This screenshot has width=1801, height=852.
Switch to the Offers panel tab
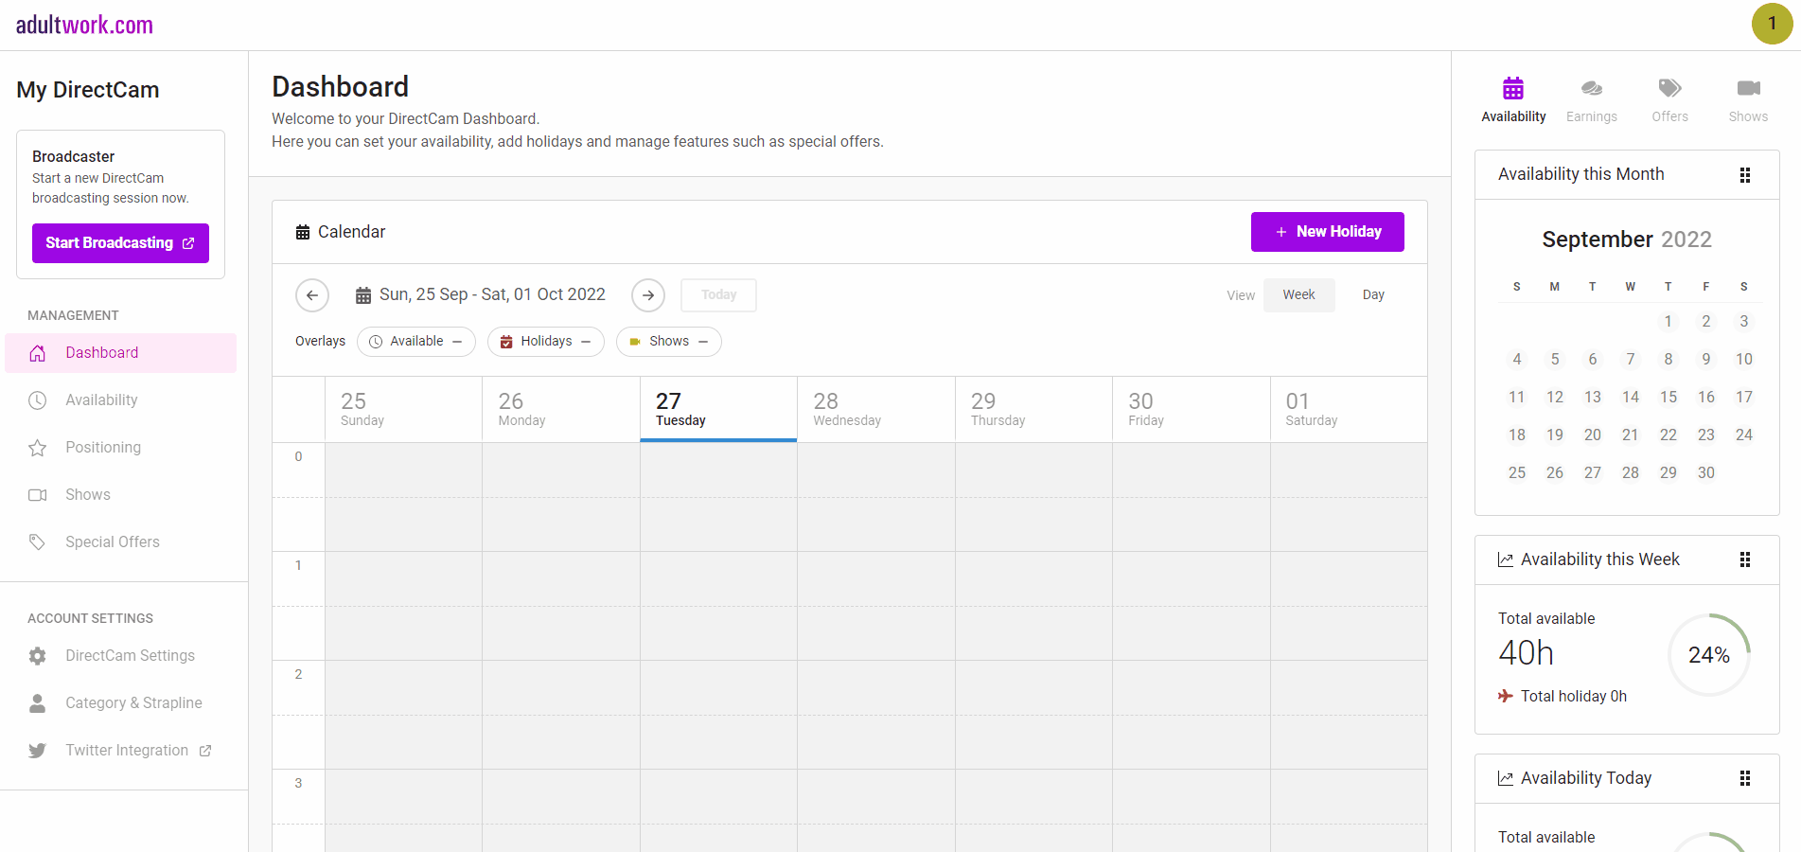[1670, 99]
